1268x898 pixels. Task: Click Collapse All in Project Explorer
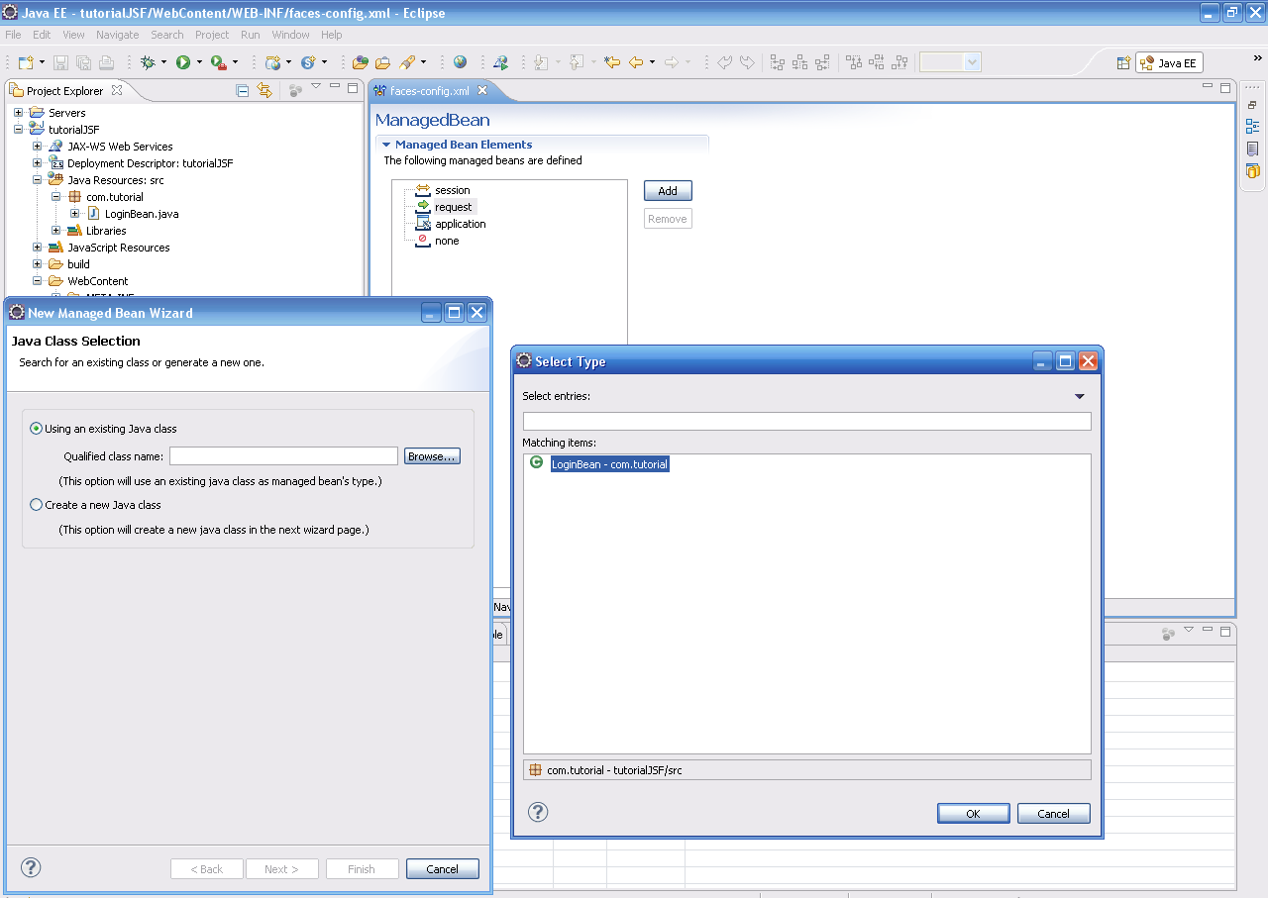click(243, 90)
